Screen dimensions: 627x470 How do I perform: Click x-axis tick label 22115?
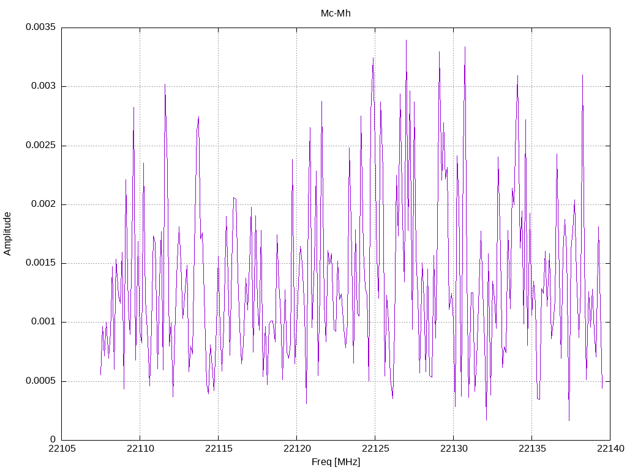click(x=219, y=449)
